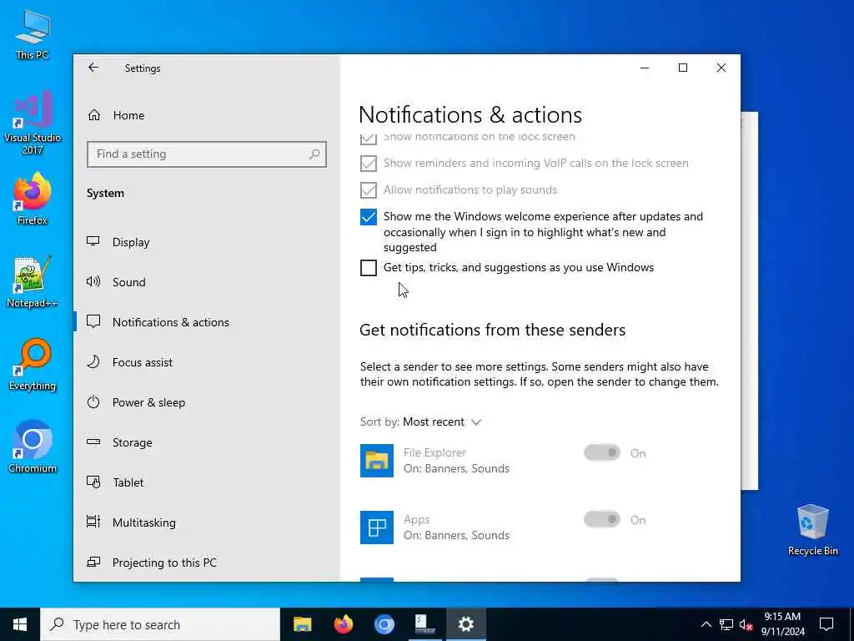Open Apps sender icon
The height and width of the screenshot is (641, 854).
[x=377, y=527]
